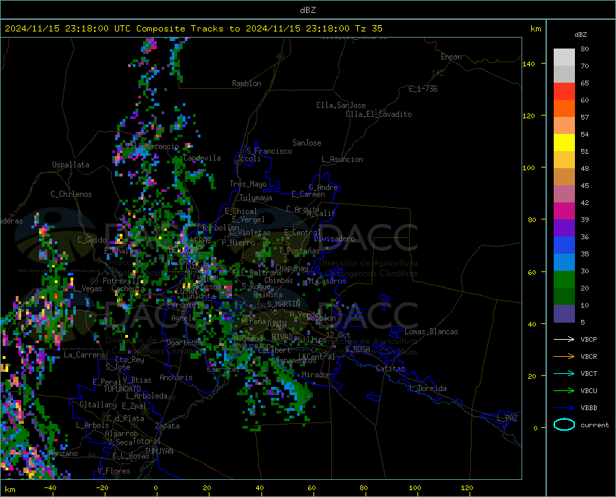Click the Manzano map label
This screenshot has height=497, width=616.
tap(64, 453)
